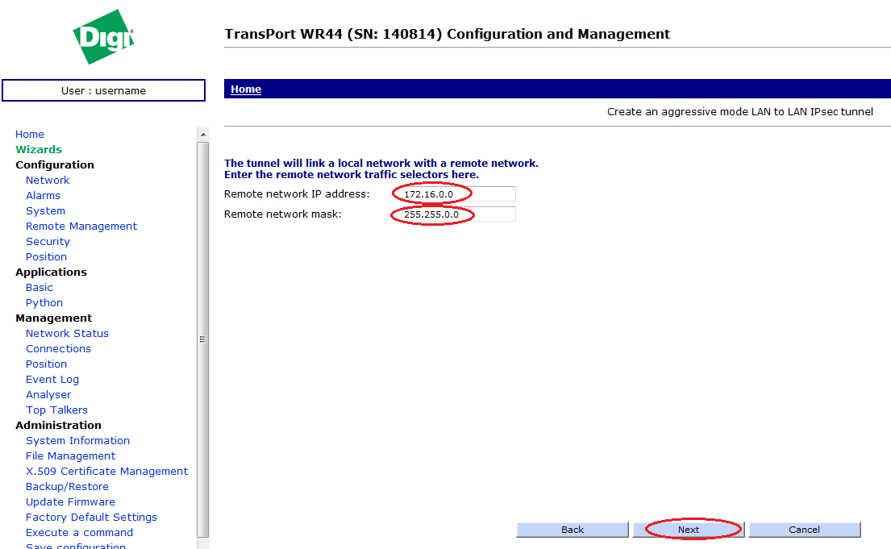View Network Status page
The height and width of the screenshot is (549, 891).
coord(67,334)
